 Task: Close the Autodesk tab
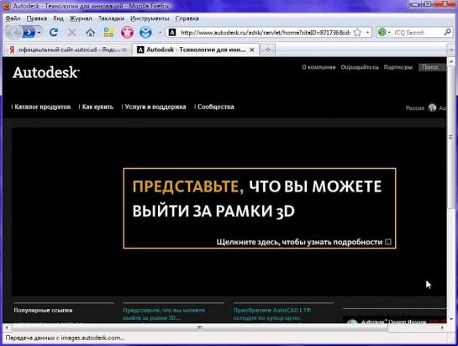tap(252, 50)
